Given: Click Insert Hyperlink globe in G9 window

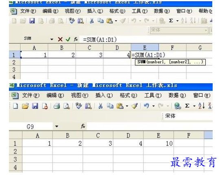Looking at the screenshot, I should 178,106.
